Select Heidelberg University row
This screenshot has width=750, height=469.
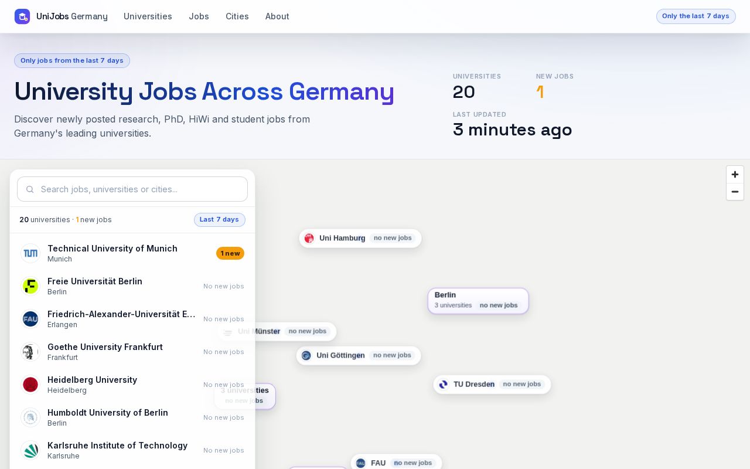coord(132,385)
